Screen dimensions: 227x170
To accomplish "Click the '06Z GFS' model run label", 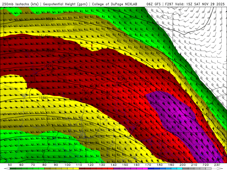I will (x=154, y=4).
